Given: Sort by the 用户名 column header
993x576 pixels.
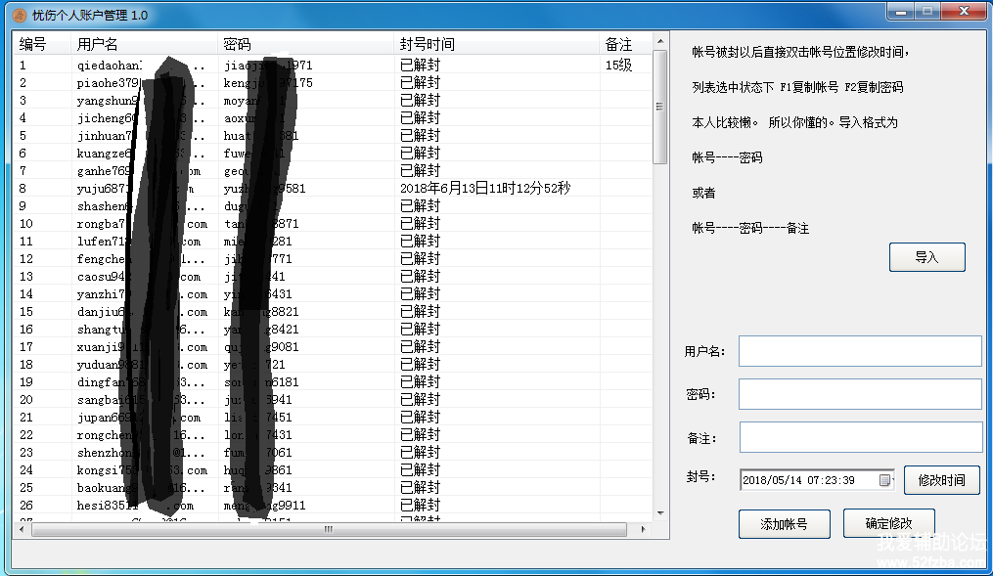Looking at the screenshot, I should 144,44.
